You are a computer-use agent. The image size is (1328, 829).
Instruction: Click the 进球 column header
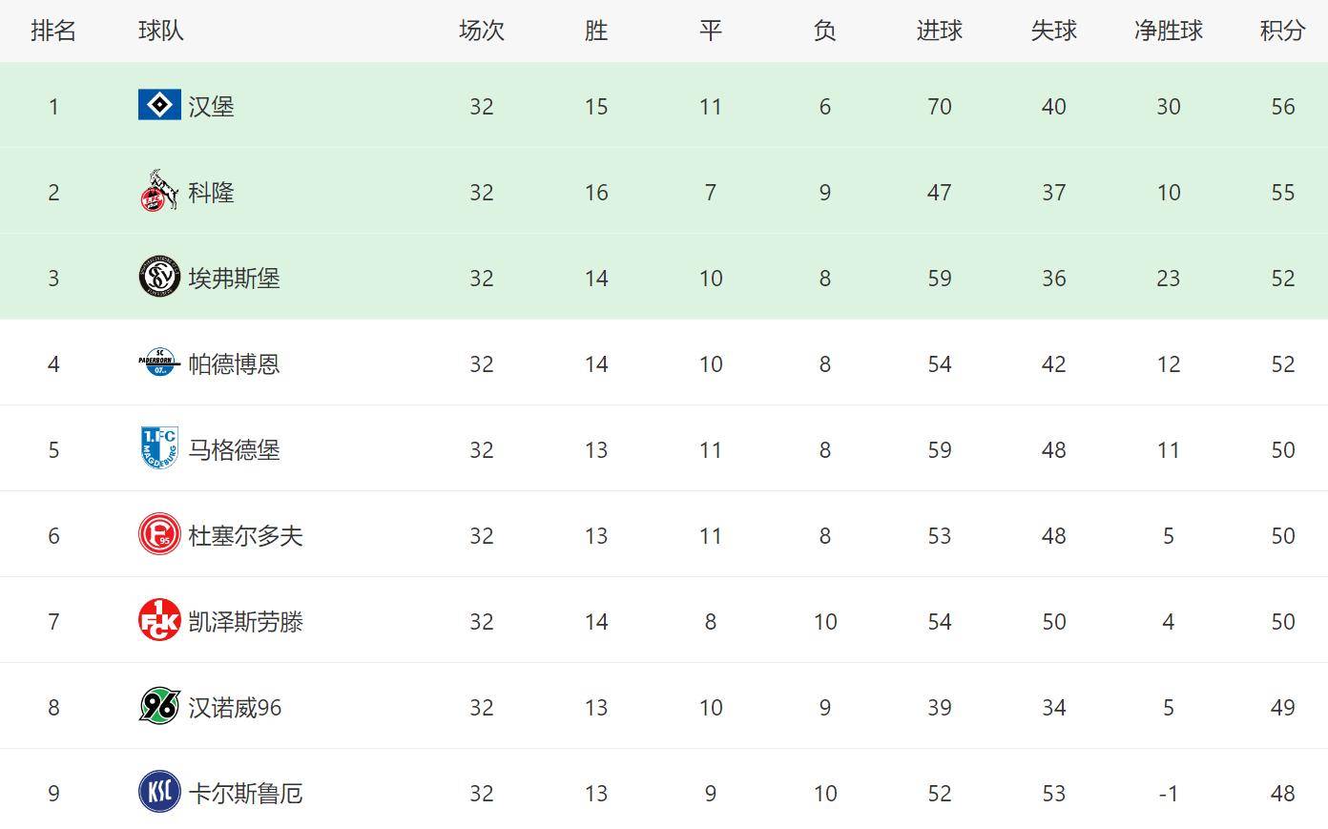[939, 31]
